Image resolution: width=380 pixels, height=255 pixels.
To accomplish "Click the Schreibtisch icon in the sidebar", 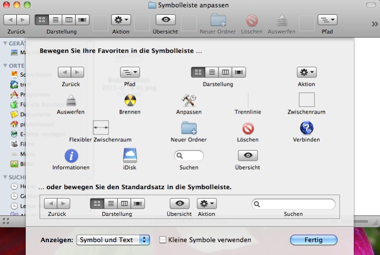I will tap(14, 75).
